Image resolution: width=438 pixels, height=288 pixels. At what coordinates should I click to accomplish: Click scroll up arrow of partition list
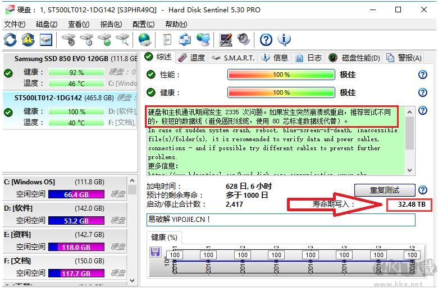[x=133, y=180]
